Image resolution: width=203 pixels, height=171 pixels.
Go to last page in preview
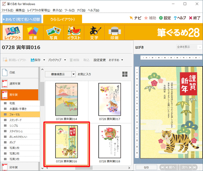click(195, 167)
